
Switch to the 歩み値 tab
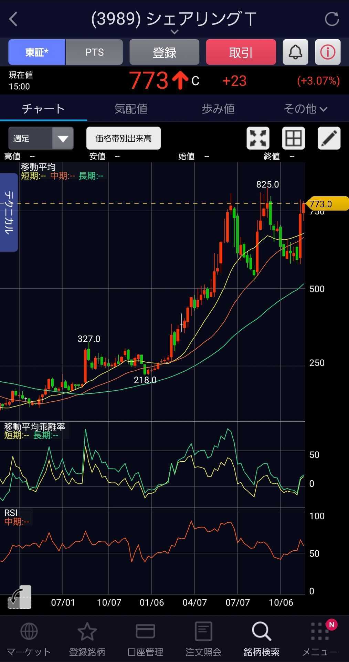(x=218, y=109)
